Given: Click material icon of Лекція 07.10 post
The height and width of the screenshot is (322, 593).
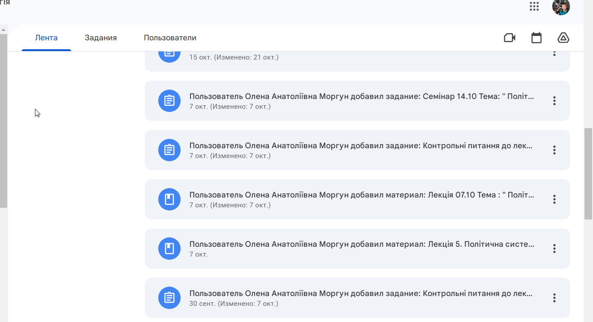Looking at the screenshot, I should click(x=169, y=199).
